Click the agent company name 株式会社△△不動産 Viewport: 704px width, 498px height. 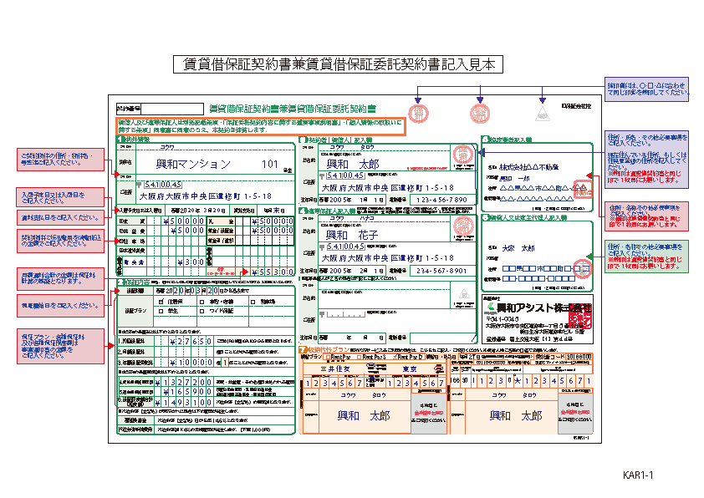(529, 167)
